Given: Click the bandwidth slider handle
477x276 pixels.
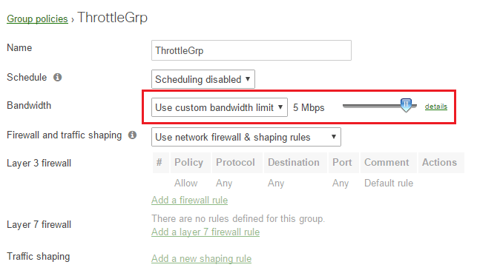Looking at the screenshot, I should click(406, 105).
